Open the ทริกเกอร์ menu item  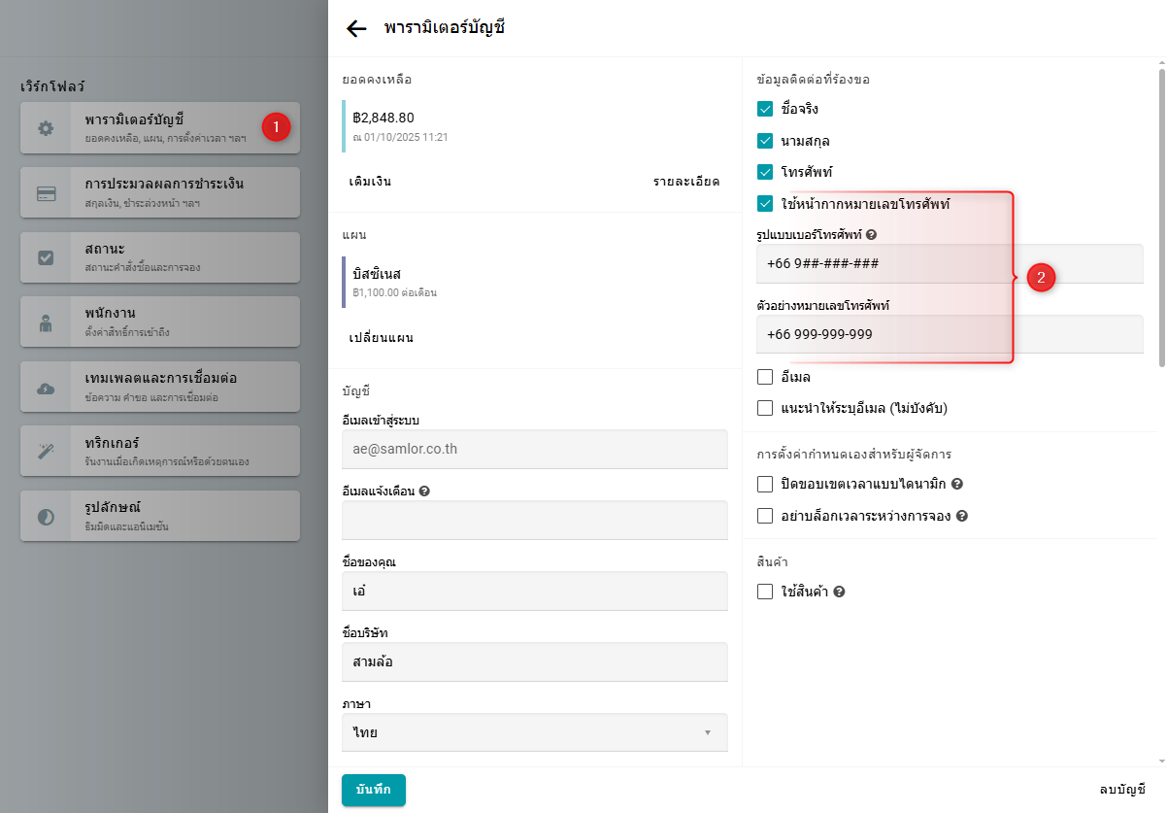(x=160, y=451)
